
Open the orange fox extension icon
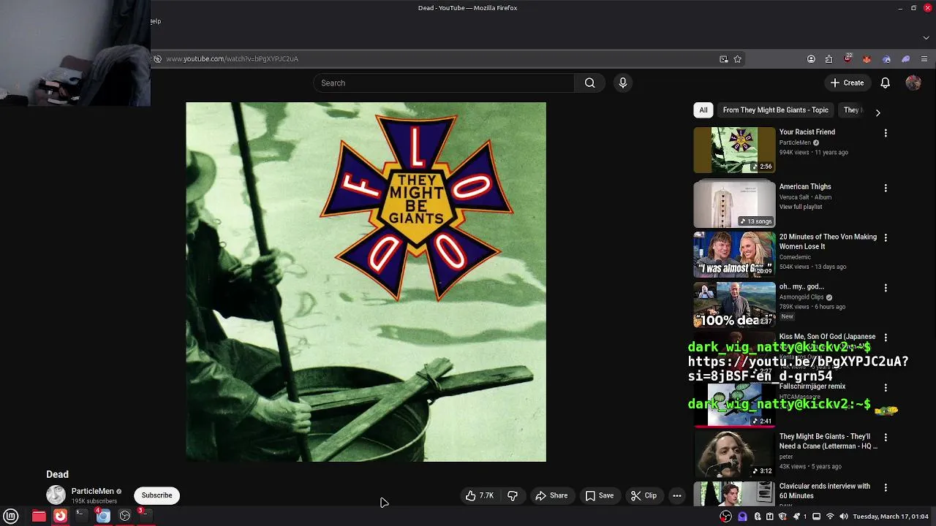tap(867, 59)
